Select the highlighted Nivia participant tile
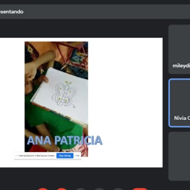The width and height of the screenshot is (190, 190). click(x=180, y=103)
